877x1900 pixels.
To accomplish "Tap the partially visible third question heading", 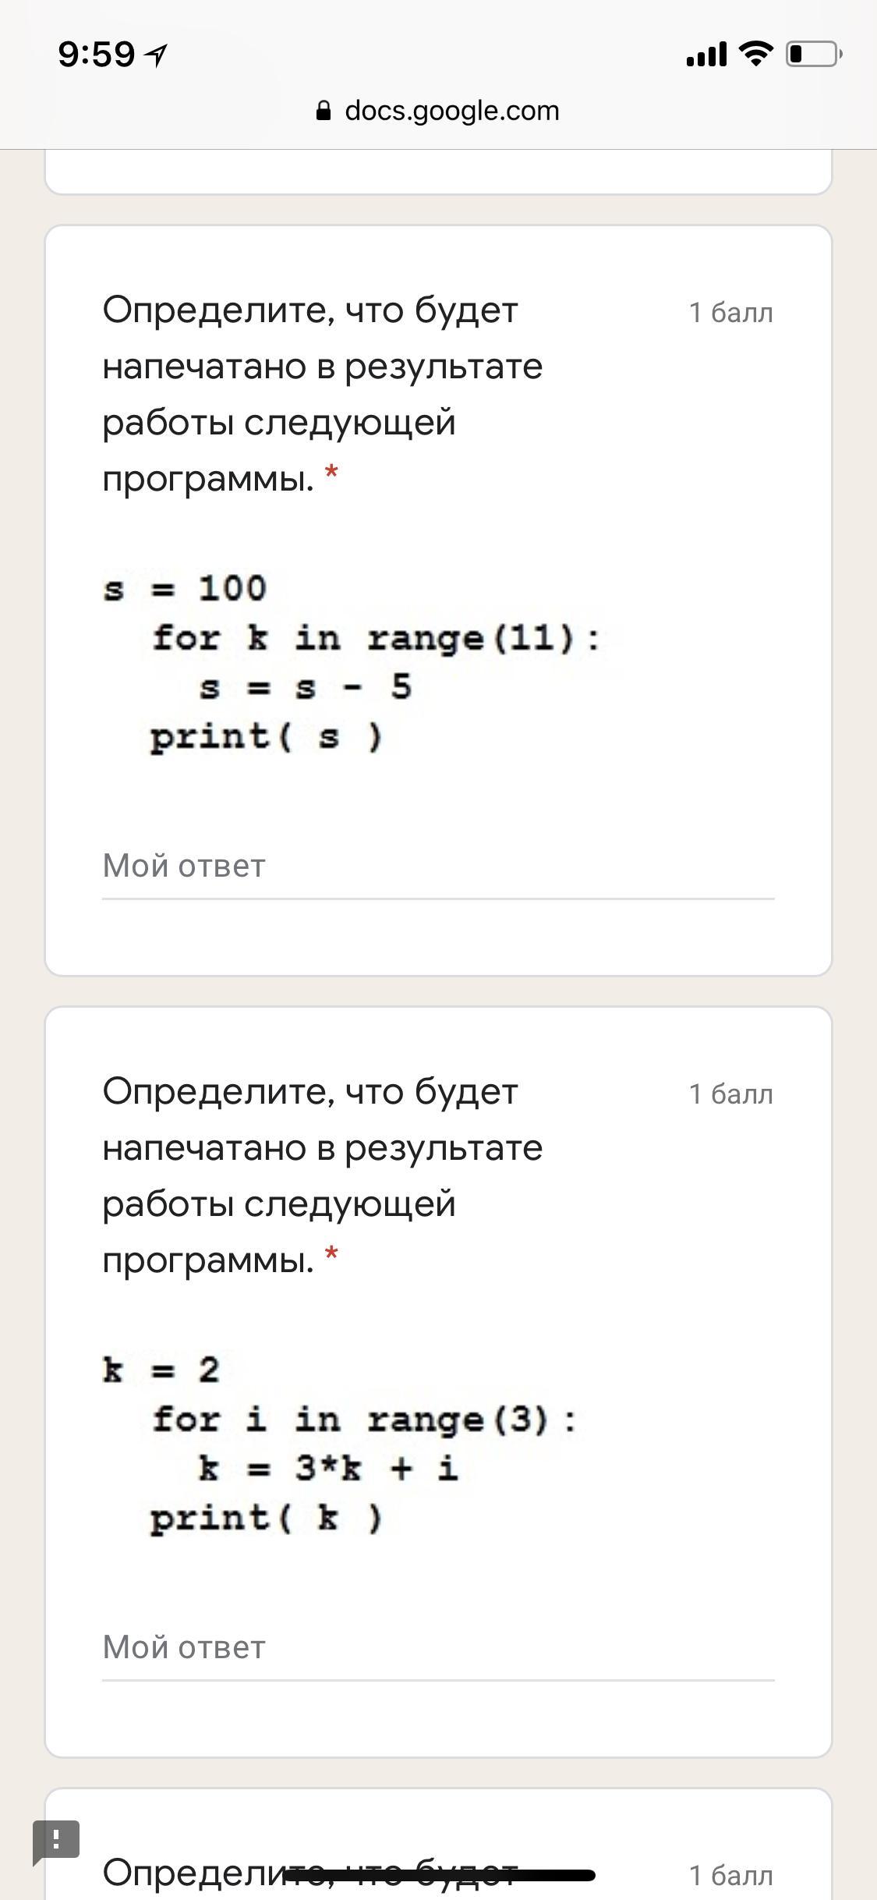I will click(310, 1873).
